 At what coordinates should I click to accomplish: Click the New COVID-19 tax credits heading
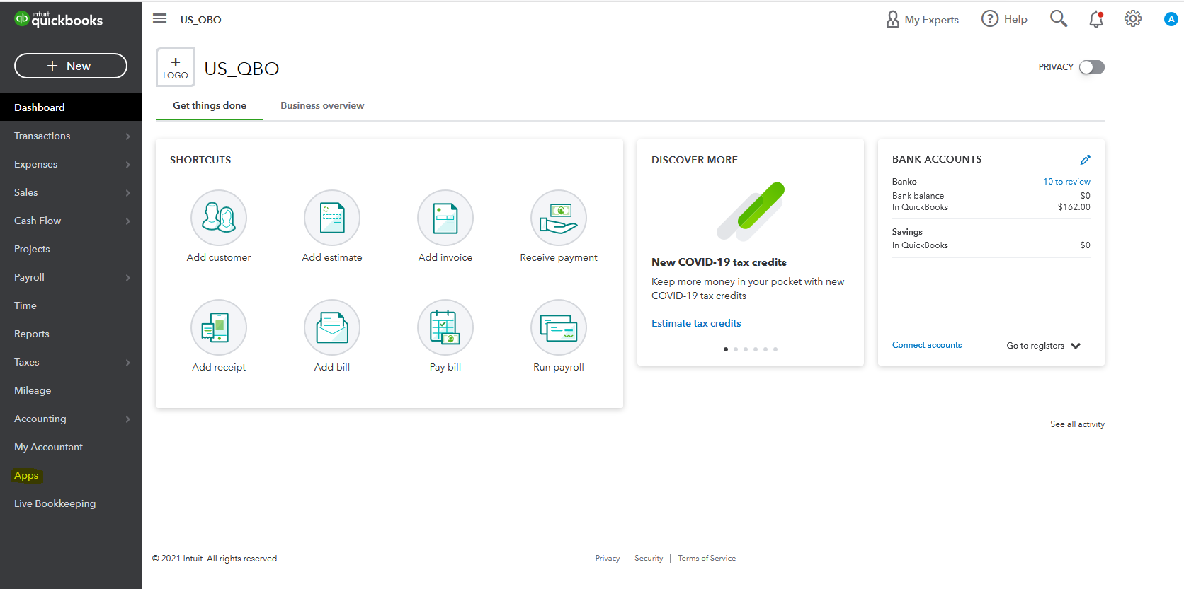pos(719,262)
